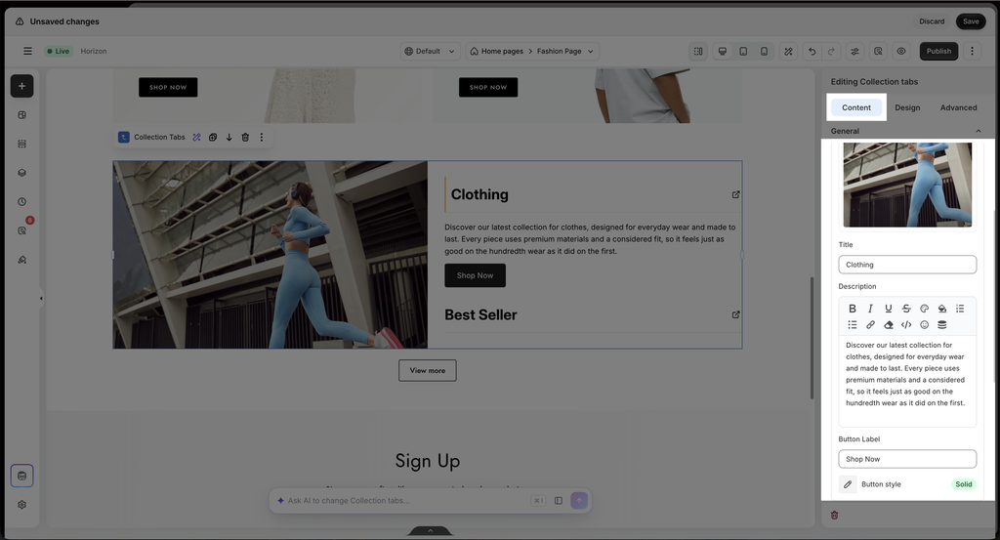
Task: Open the hamburger main menu
Action: [x=27, y=51]
